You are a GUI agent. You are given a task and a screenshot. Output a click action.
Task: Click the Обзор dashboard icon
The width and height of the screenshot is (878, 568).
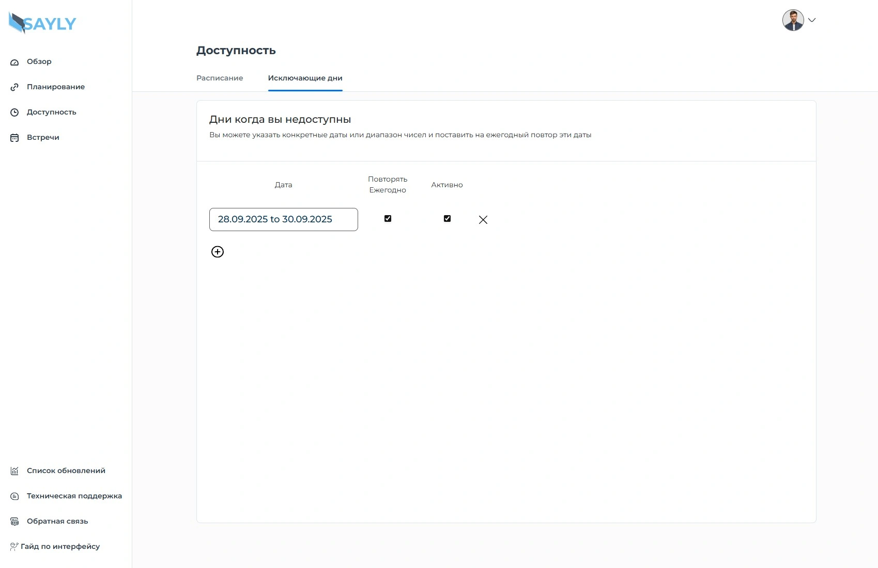point(14,62)
